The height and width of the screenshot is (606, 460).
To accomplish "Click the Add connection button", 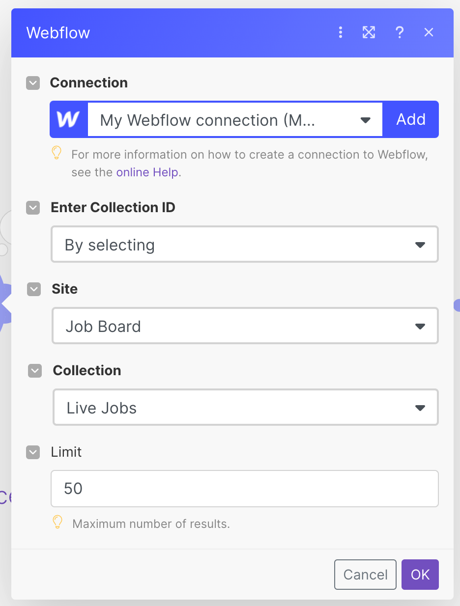I will pyautogui.click(x=411, y=119).
